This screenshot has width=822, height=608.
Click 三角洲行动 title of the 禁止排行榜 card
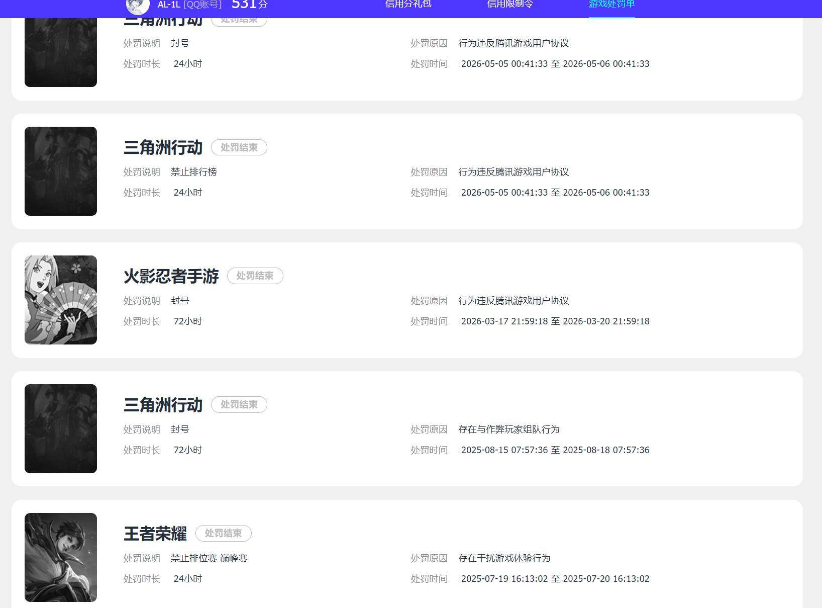tap(163, 147)
